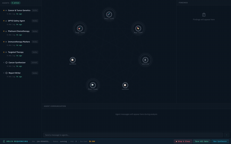Click the HELIX SEQUENCING brand text
The image size is (231, 144).
[x=17, y=141]
